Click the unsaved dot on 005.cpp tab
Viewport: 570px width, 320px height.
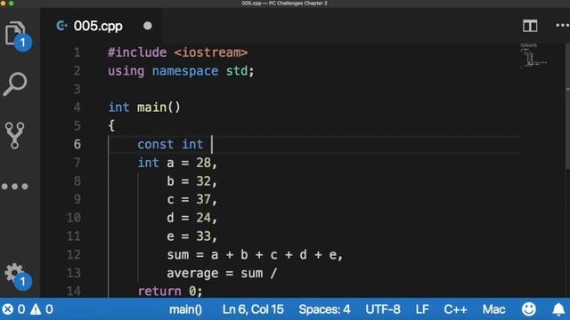coord(148,26)
